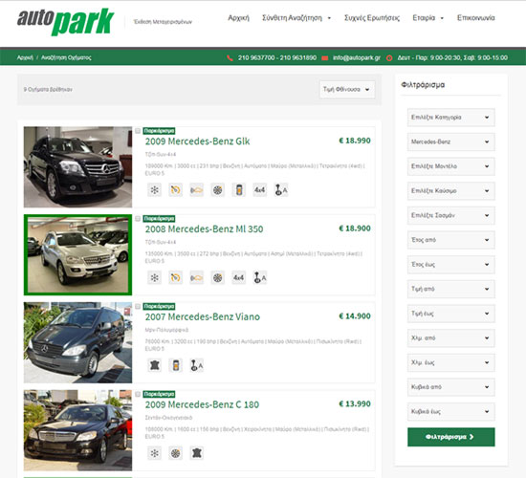Click sunroof car icon on Glk listing
Viewport: 526px width, 478px height.
pos(239,190)
